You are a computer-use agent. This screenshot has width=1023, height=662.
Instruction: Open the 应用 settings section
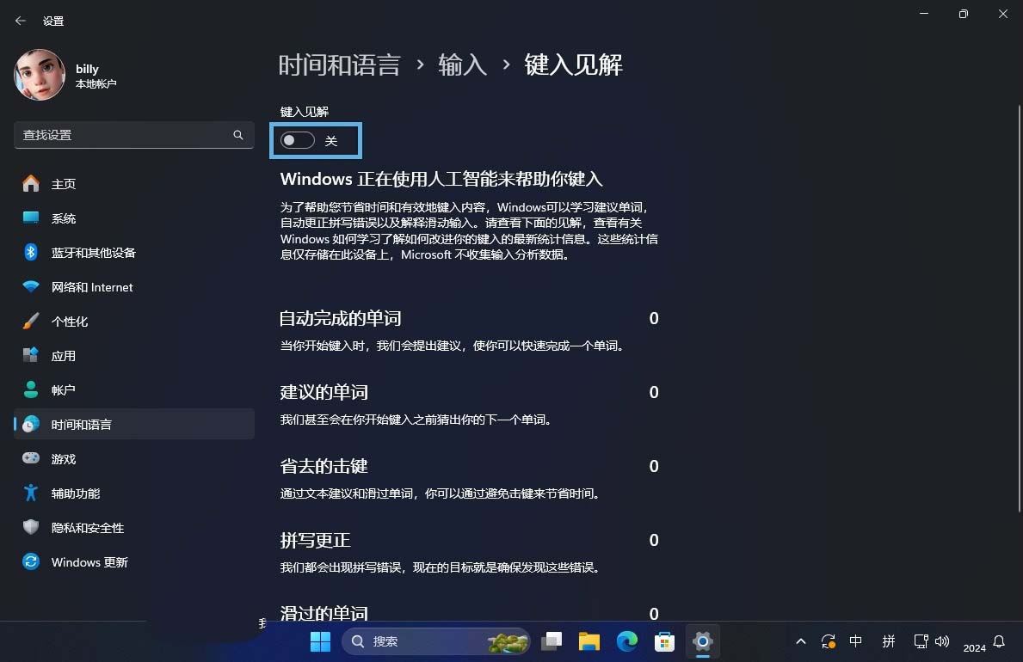(x=63, y=355)
